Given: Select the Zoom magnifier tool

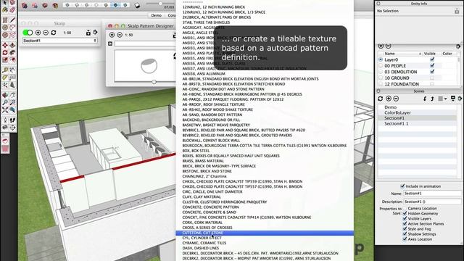Looking at the screenshot, I should [5, 103].
